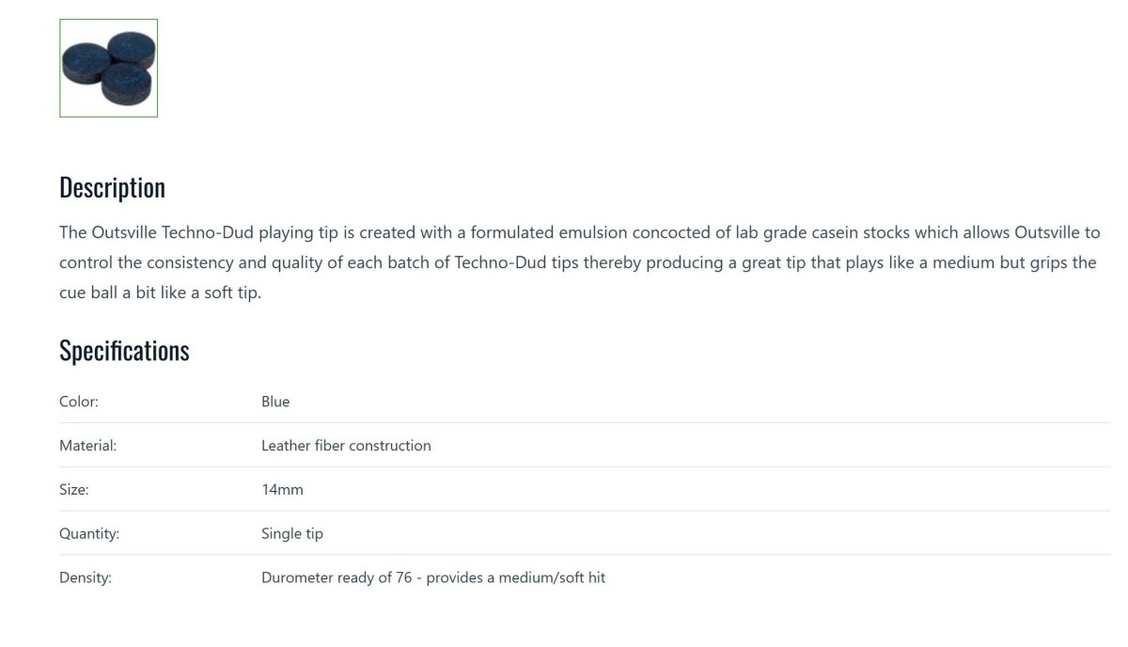This screenshot has height=647, width=1128.
Task: Click the Description section heading
Action: (x=112, y=187)
